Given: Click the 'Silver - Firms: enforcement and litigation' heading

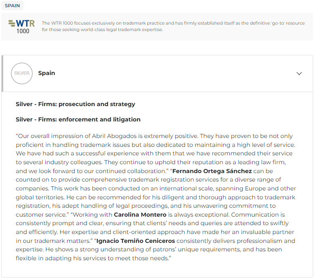Looking at the screenshot, I should 78,119.
